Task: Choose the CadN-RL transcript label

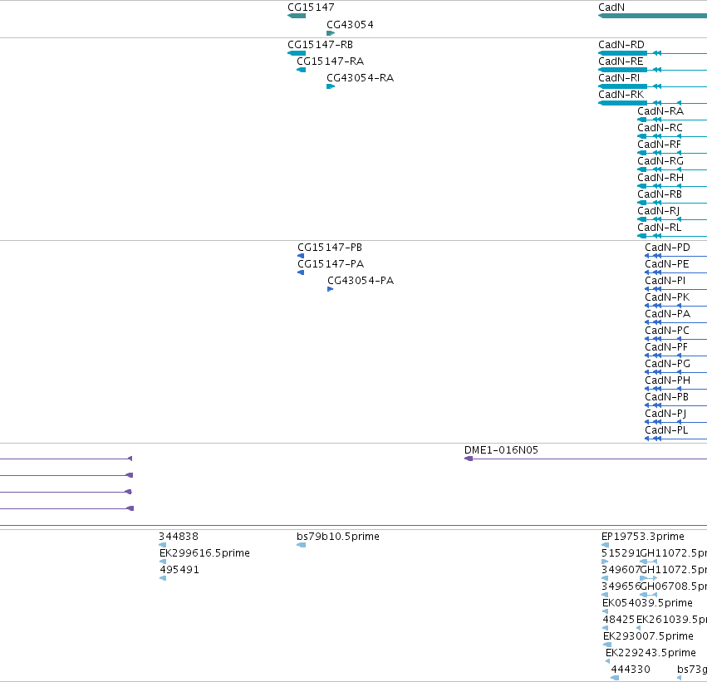Action: click(x=659, y=228)
